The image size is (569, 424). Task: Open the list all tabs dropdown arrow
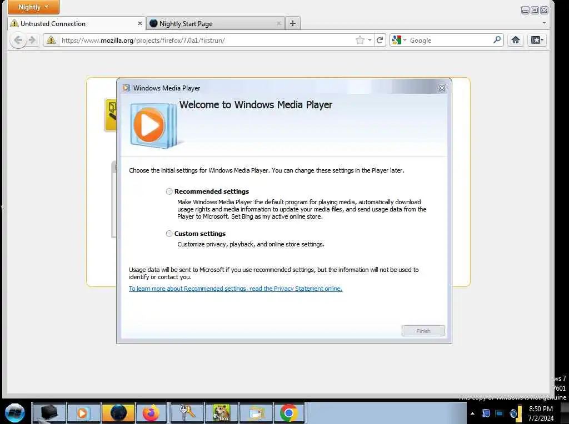[x=544, y=23]
